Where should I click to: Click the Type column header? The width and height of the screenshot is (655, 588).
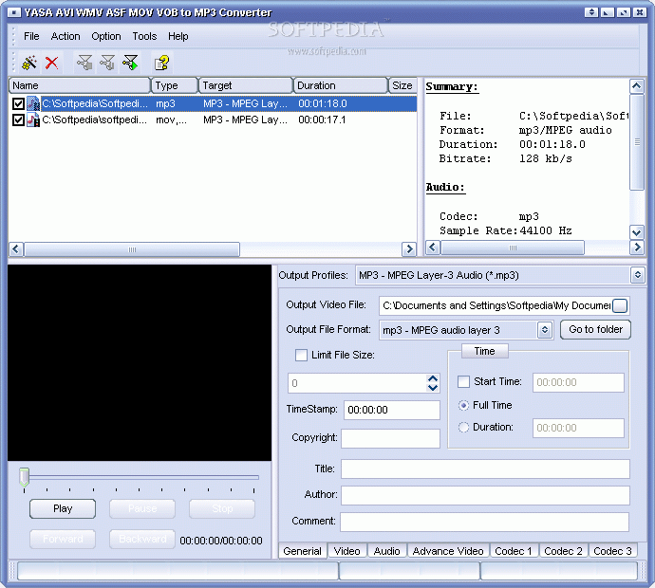175,85
